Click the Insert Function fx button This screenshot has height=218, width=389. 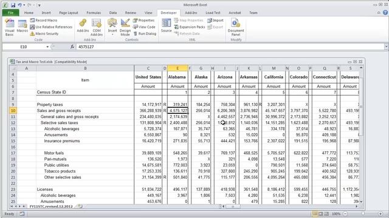tap(72, 47)
